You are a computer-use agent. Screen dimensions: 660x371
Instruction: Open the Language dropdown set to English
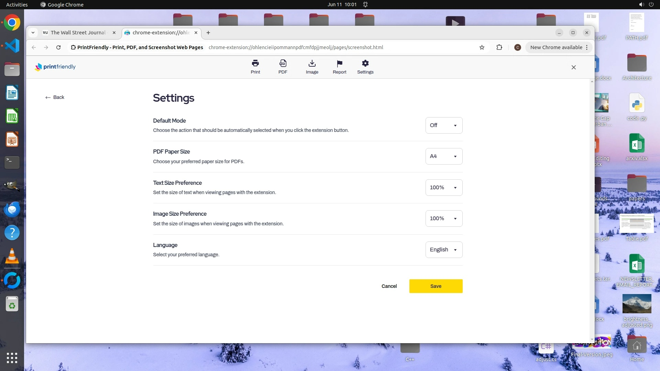443,250
